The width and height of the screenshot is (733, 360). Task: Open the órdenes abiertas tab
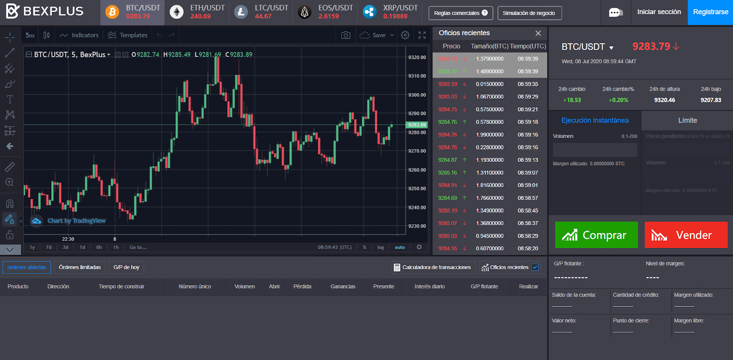point(27,267)
